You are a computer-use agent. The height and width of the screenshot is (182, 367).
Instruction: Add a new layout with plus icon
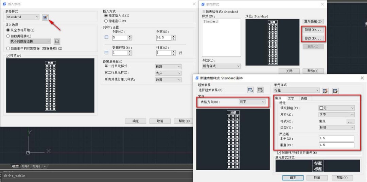click(45, 166)
